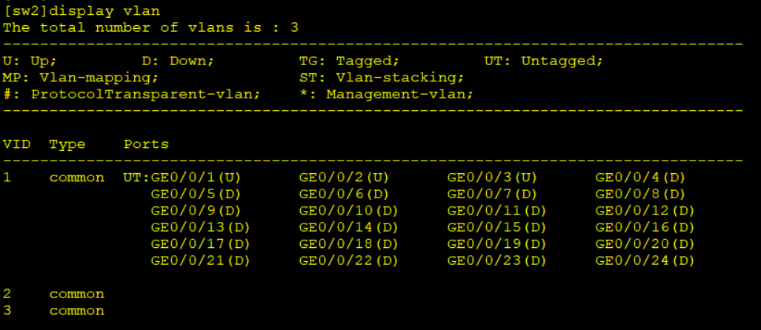Click the VLAN 2 'common' type text
Screen dimensions: 761x330
(x=77, y=294)
